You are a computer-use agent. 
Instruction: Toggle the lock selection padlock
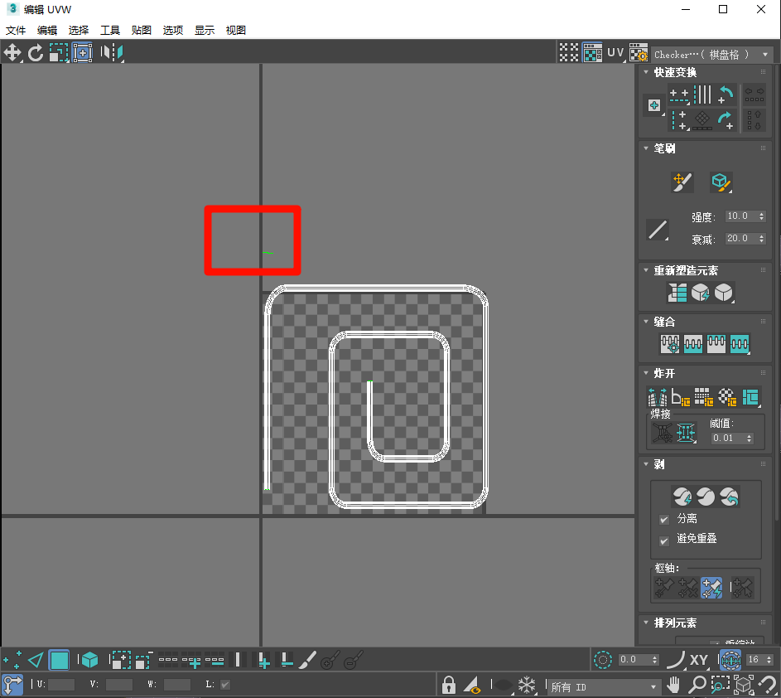[x=448, y=685]
